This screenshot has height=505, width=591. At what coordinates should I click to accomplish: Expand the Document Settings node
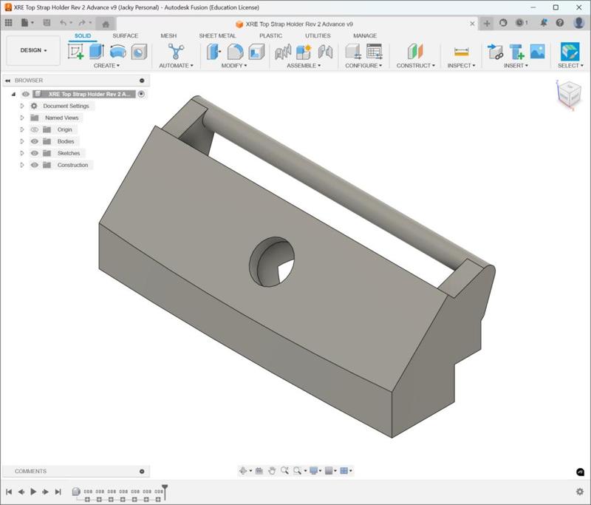(22, 106)
